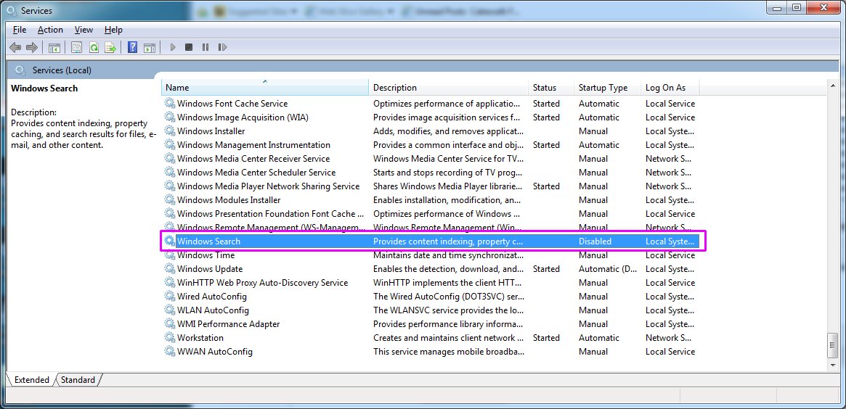The height and width of the screenshot is (409, 846).
Task: Click Automatic (D... startup type of Windows Update
Action: (608, 269)
